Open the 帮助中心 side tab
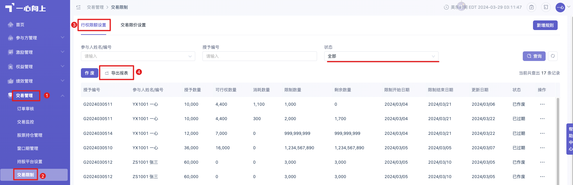573x185 pixels. 570,139
